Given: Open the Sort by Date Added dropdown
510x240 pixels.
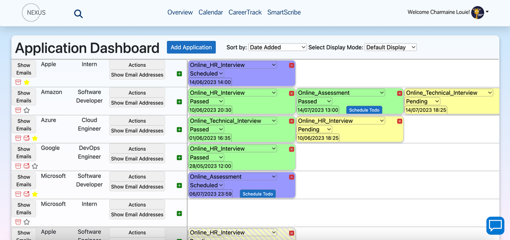Looking at the screenshot, I should coord(277,47).
